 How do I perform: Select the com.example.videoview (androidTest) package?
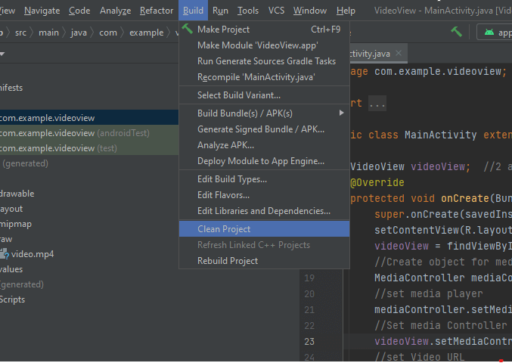point(74,133)
